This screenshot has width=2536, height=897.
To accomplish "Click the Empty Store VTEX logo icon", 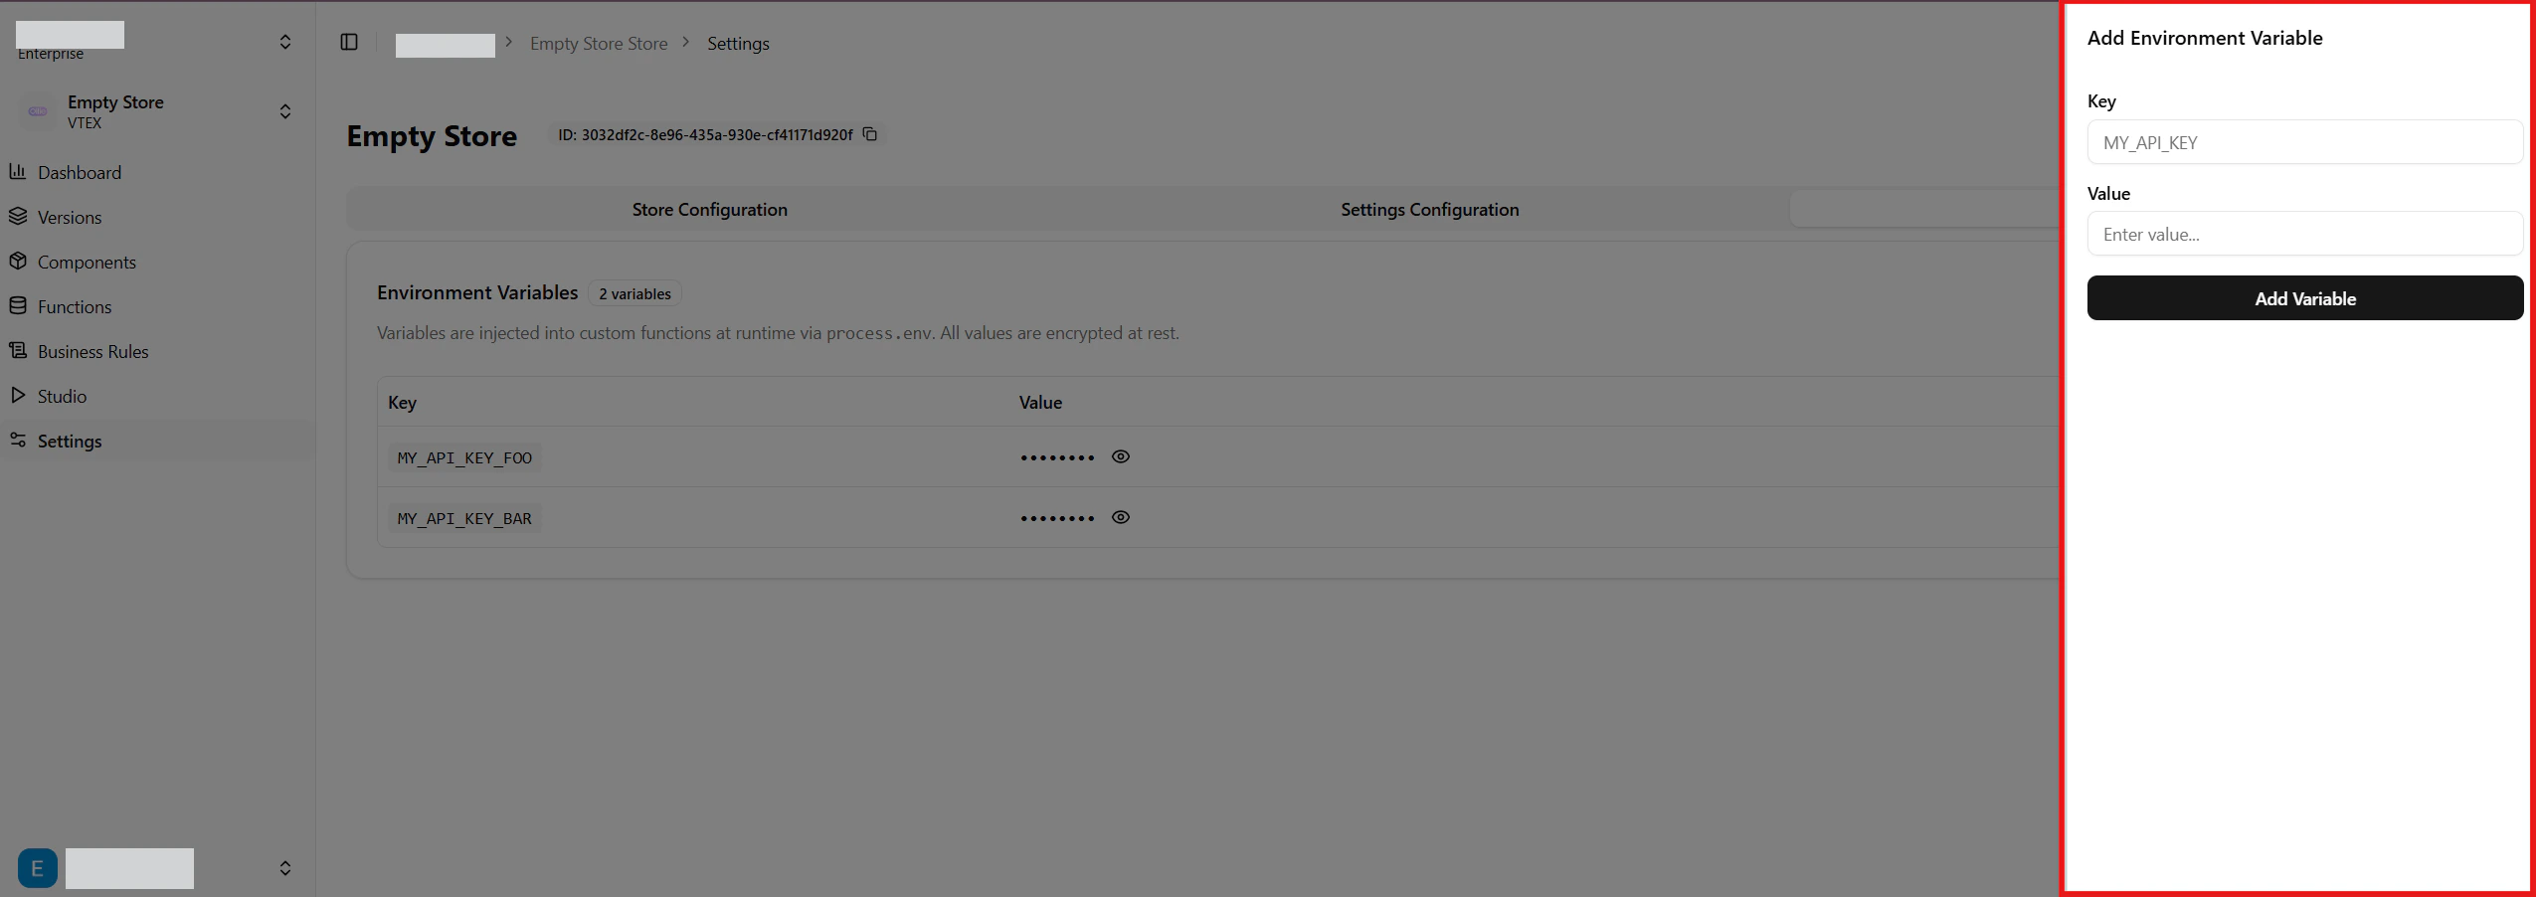I will tap(38, 111).
